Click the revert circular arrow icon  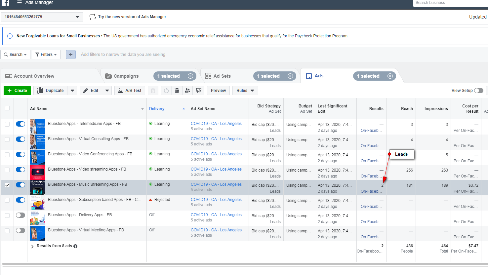point(166,91)
